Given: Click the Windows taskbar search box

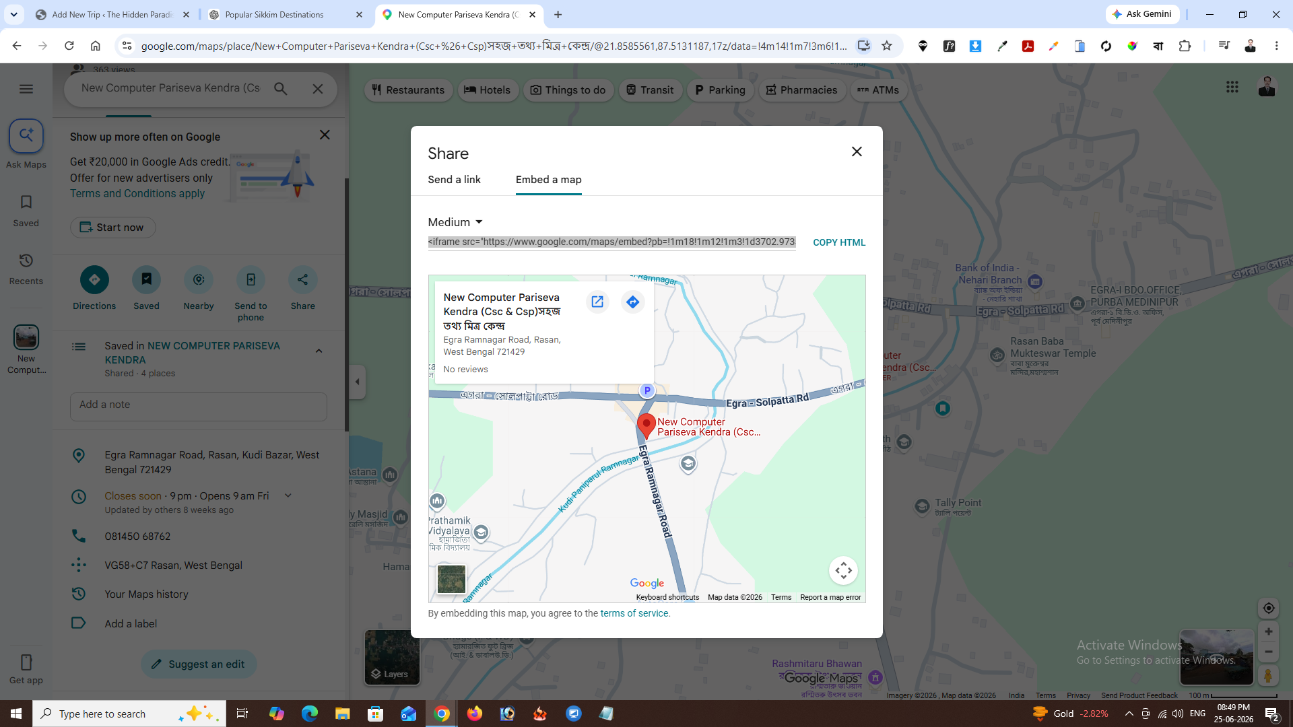Looking at the screenshot, I should click(x=129, y=714).
